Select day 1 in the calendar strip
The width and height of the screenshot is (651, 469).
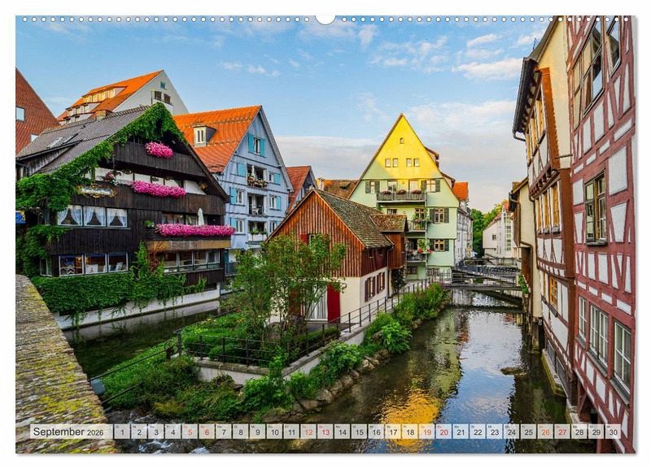click(121, 432)
